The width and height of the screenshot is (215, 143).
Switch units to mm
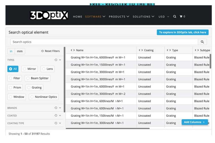point(20,51)
